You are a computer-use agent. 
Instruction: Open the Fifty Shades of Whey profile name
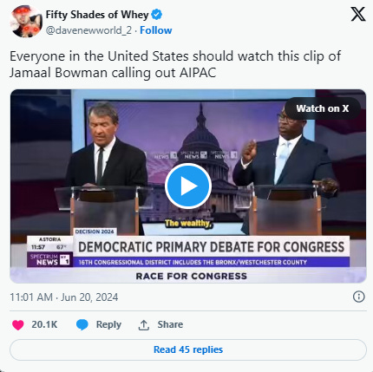click(97, 15)
